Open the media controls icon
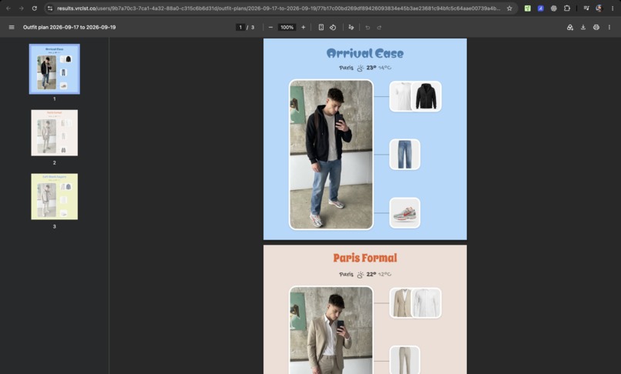The width and height of the screenshot is (621, 374). pyautogui.click(x=586, y=8)
